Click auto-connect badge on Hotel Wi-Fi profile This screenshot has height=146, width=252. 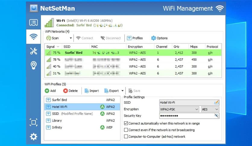[x=102, y=107]
